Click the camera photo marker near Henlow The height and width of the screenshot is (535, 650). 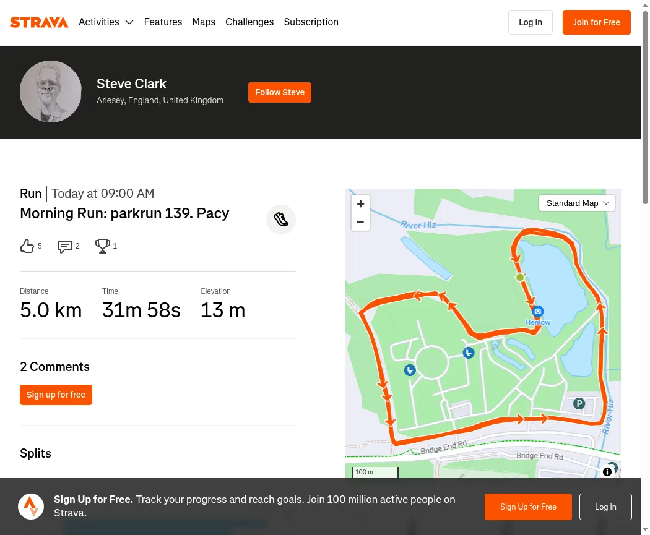click(x=538, y=311)
